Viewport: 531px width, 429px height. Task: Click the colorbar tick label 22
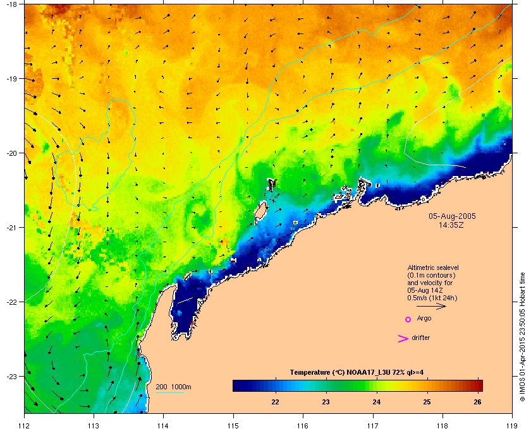click(276, 402)
